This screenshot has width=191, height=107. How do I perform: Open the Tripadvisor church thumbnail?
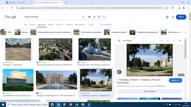tap(95, 49)
